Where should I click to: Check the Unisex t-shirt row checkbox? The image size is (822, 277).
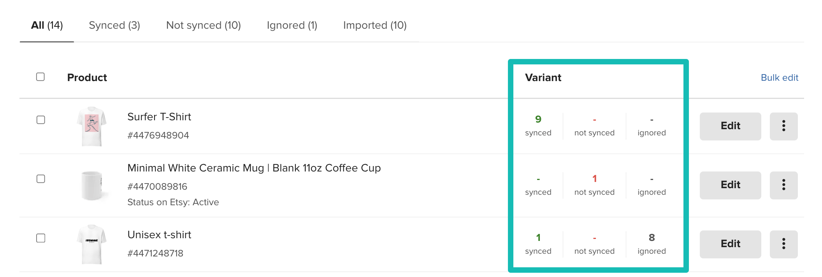coord(40,238)
